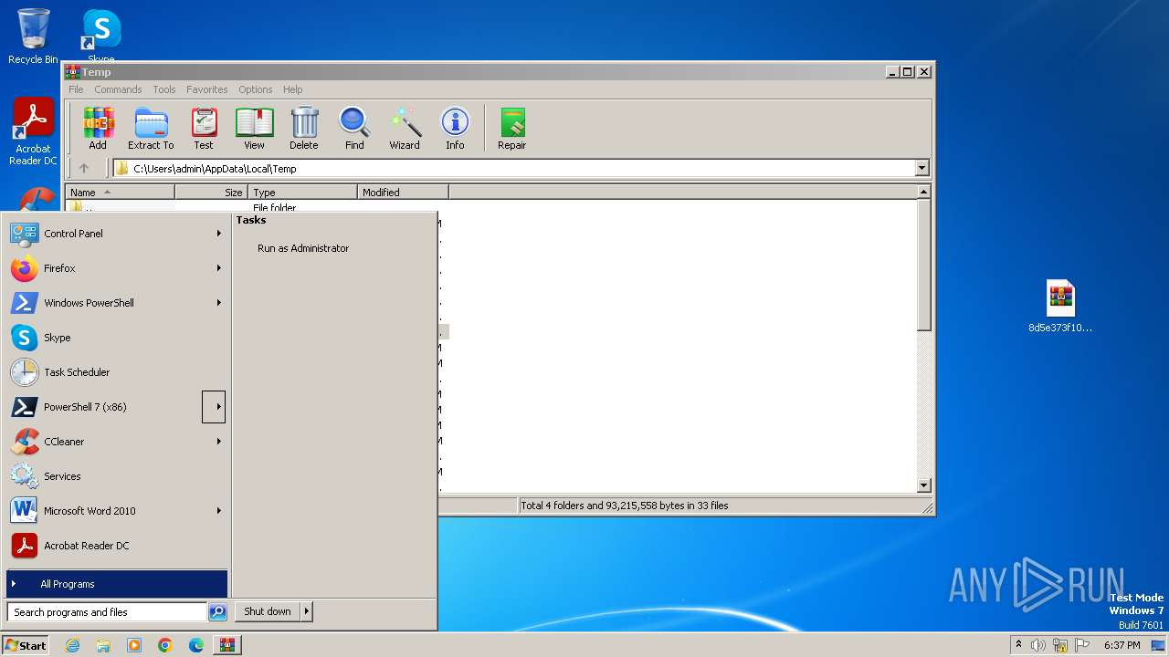The image size is (1169, 657).
Task: Click the search magnifier button in Start menu
Action: 217,612
